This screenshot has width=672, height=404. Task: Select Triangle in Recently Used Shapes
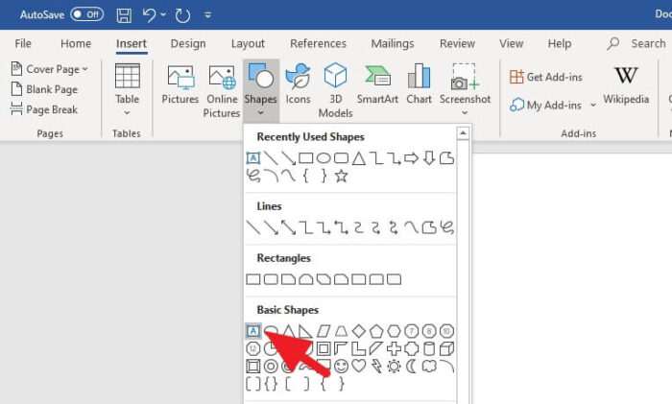coord(359,158)
